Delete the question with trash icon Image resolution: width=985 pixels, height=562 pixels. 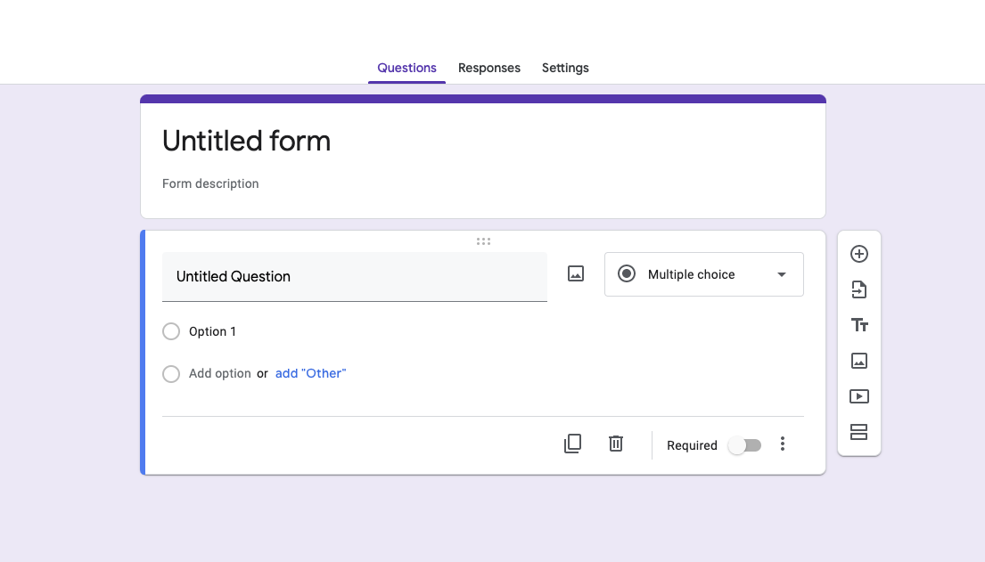[616, 444]
